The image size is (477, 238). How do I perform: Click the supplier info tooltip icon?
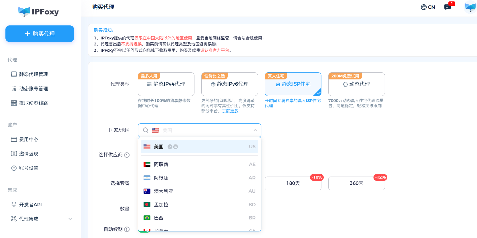click(x=127, y=155)
